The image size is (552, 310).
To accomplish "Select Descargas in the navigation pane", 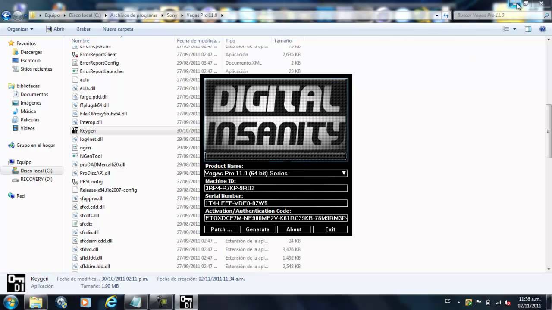I will (x=31, y=52).
